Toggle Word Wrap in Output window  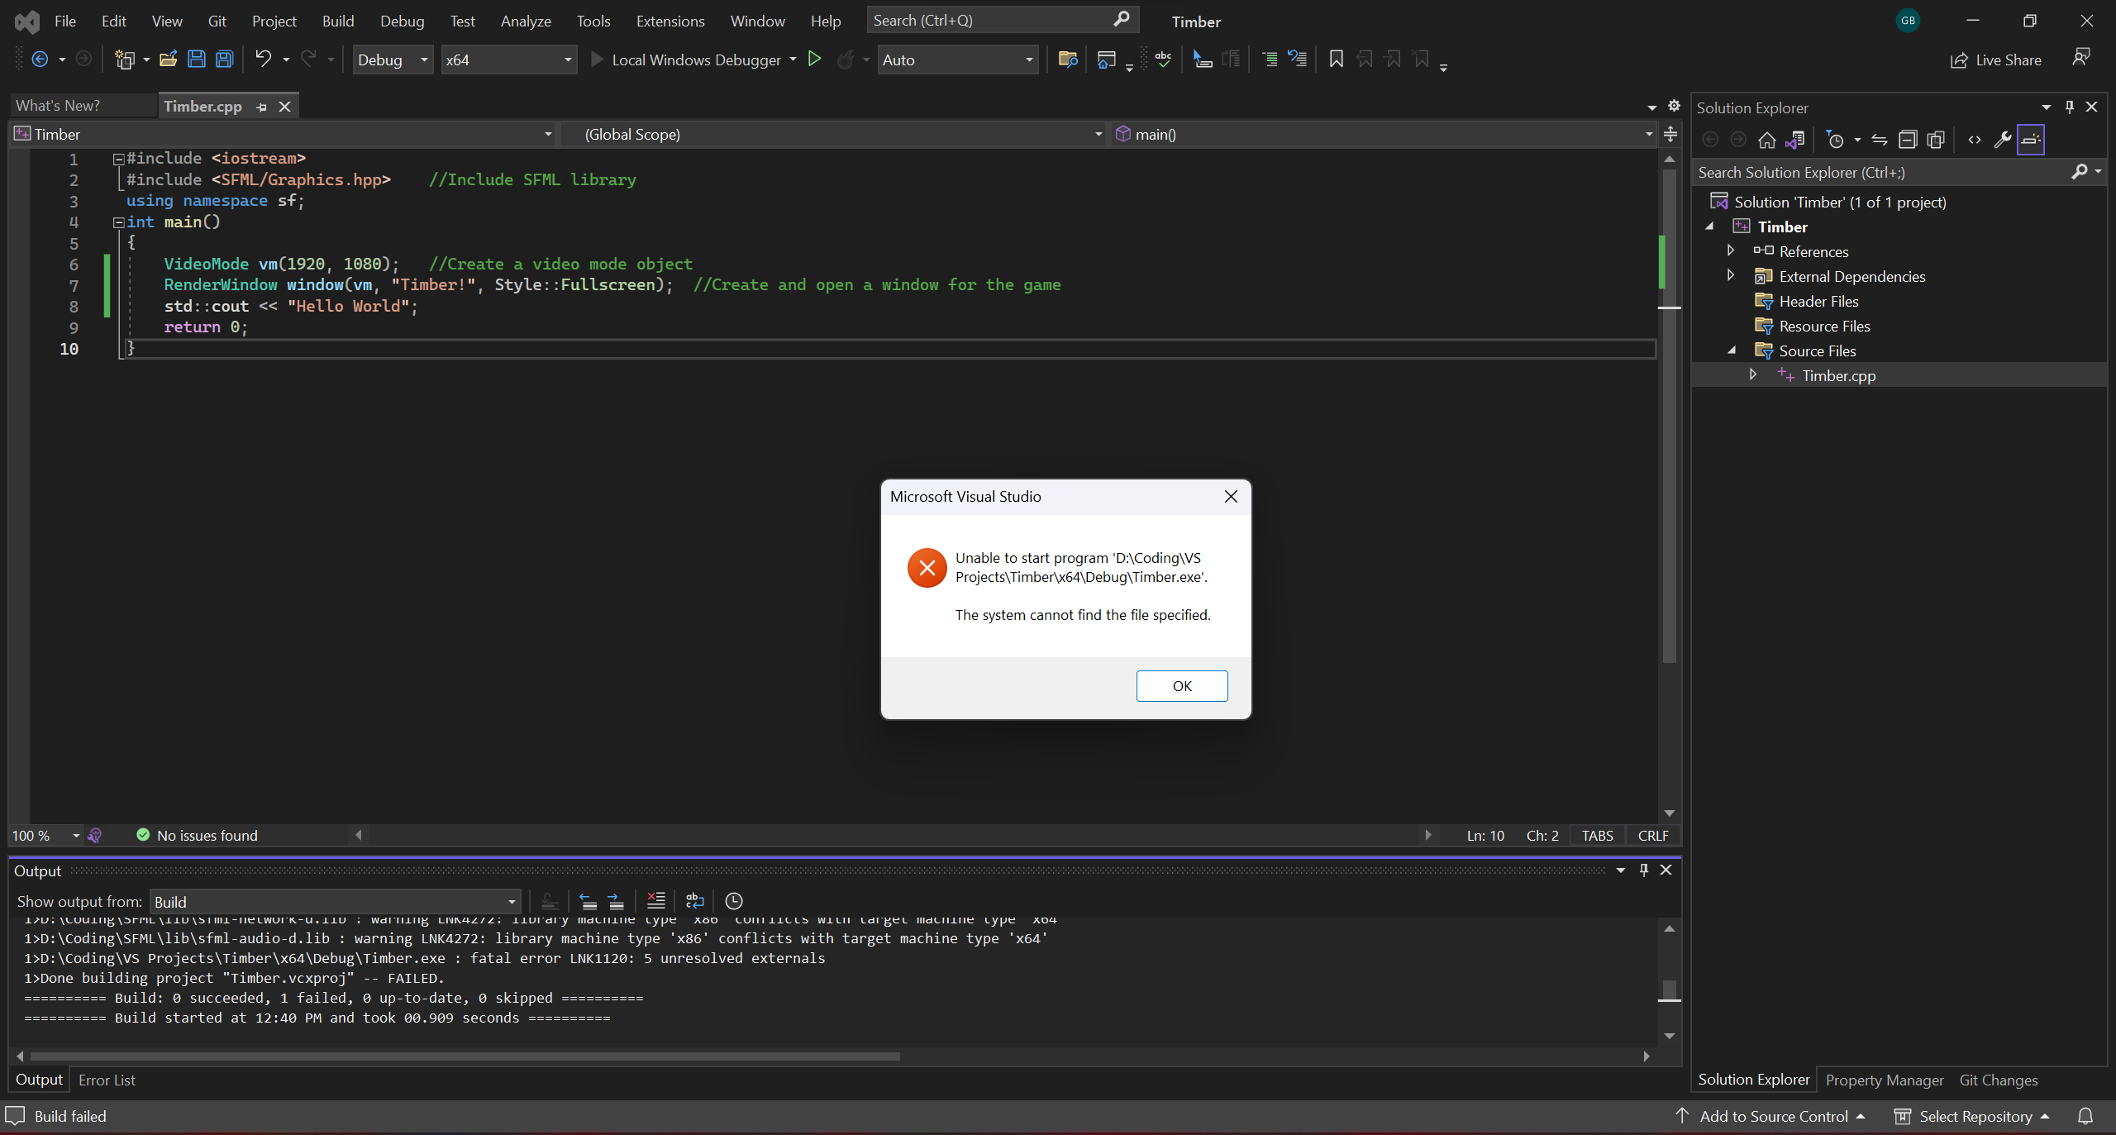694,901
